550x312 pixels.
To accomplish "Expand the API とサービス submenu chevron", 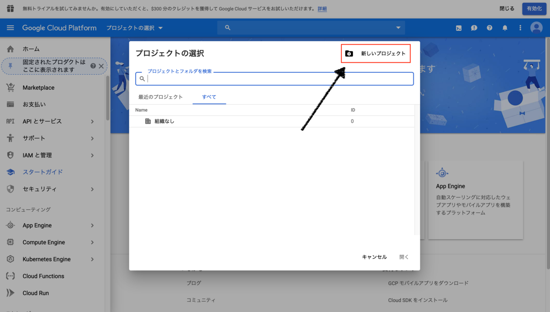I will (92, 121).
